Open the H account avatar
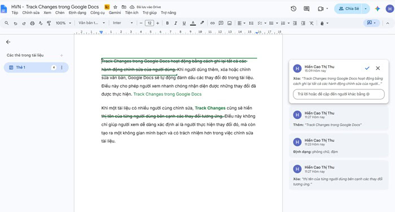The height and width of the screenshot is (212, 395). point(390,9)
